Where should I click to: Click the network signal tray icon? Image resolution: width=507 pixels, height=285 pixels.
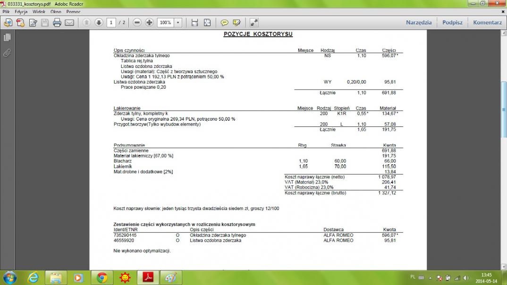457,278
